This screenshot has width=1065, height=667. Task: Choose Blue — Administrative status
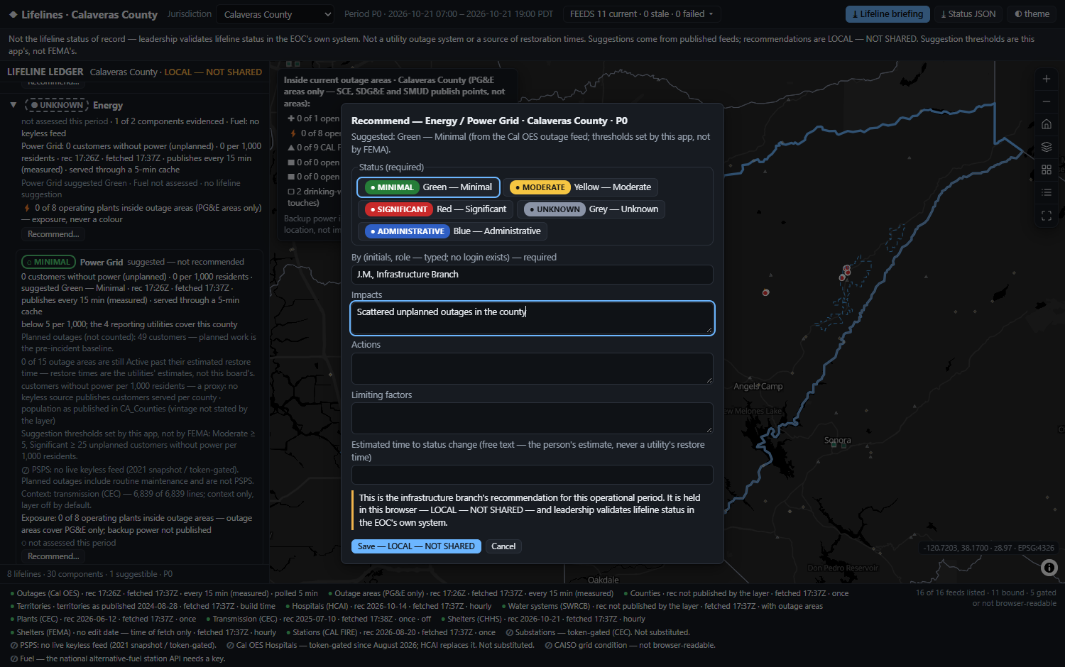(x=452, y=231)
